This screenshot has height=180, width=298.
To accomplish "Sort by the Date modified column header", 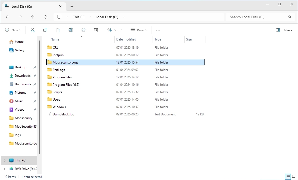I will click(126, 39).
